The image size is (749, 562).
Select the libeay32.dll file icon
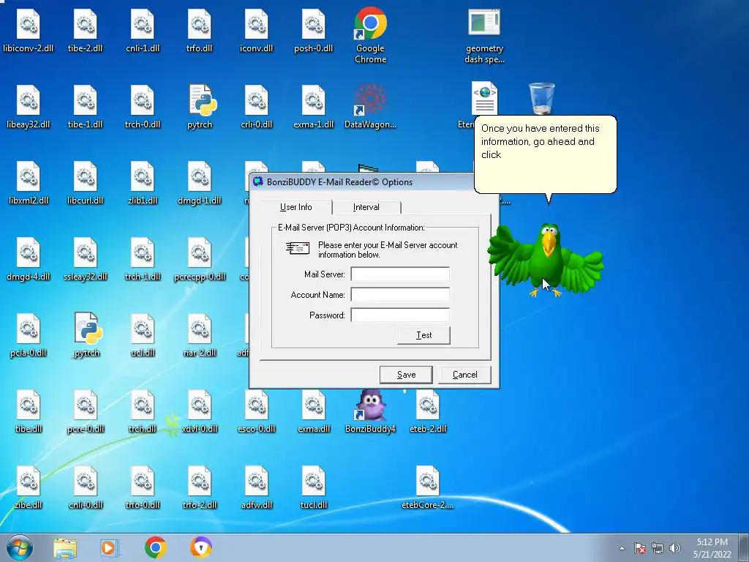[x=29, y=106]
